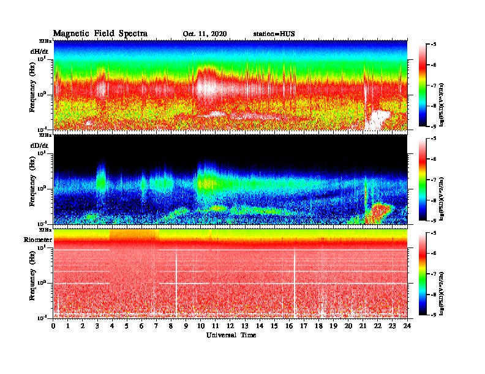Click hour '23' on the Universal Time axis

tap(393, 326)
